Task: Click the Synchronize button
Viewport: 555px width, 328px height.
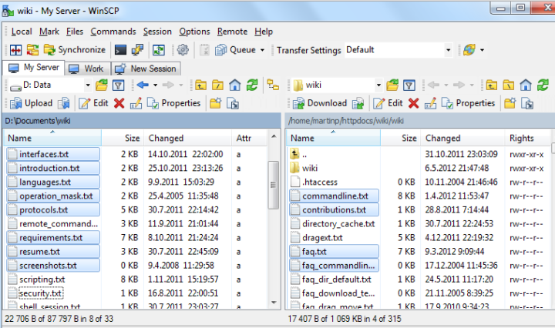Action: point(75,50)
